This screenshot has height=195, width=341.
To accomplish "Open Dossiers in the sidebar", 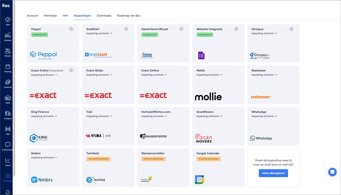I will [x=8, y=37].
